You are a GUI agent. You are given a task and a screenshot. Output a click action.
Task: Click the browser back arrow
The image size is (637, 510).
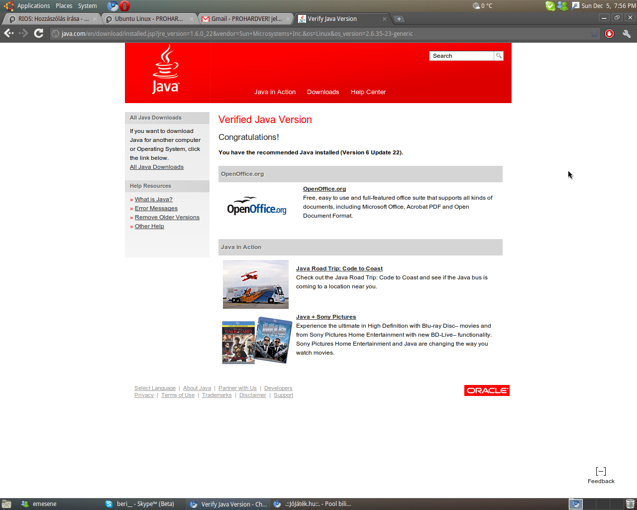pos(8,33)
